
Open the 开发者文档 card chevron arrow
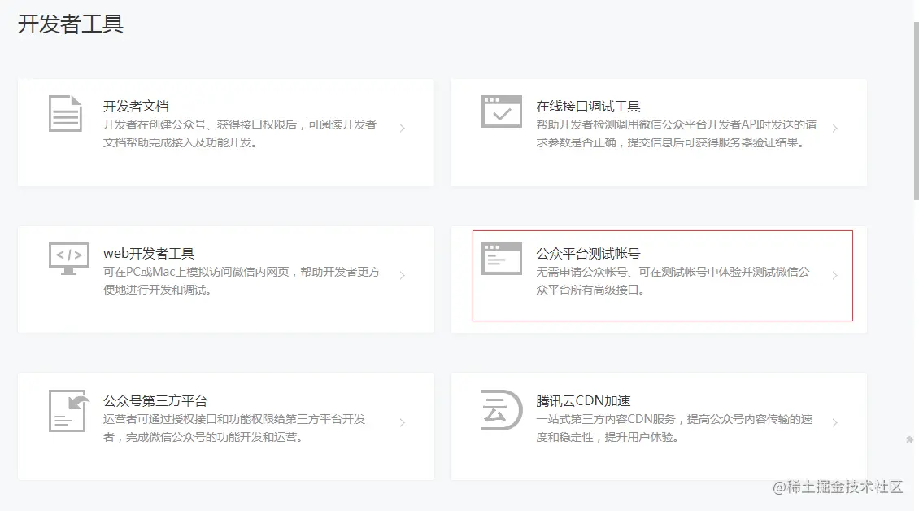tap(402, 128)
